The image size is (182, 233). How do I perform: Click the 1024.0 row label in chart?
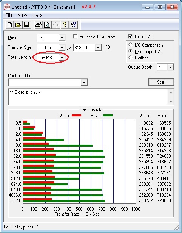point(15,184)
